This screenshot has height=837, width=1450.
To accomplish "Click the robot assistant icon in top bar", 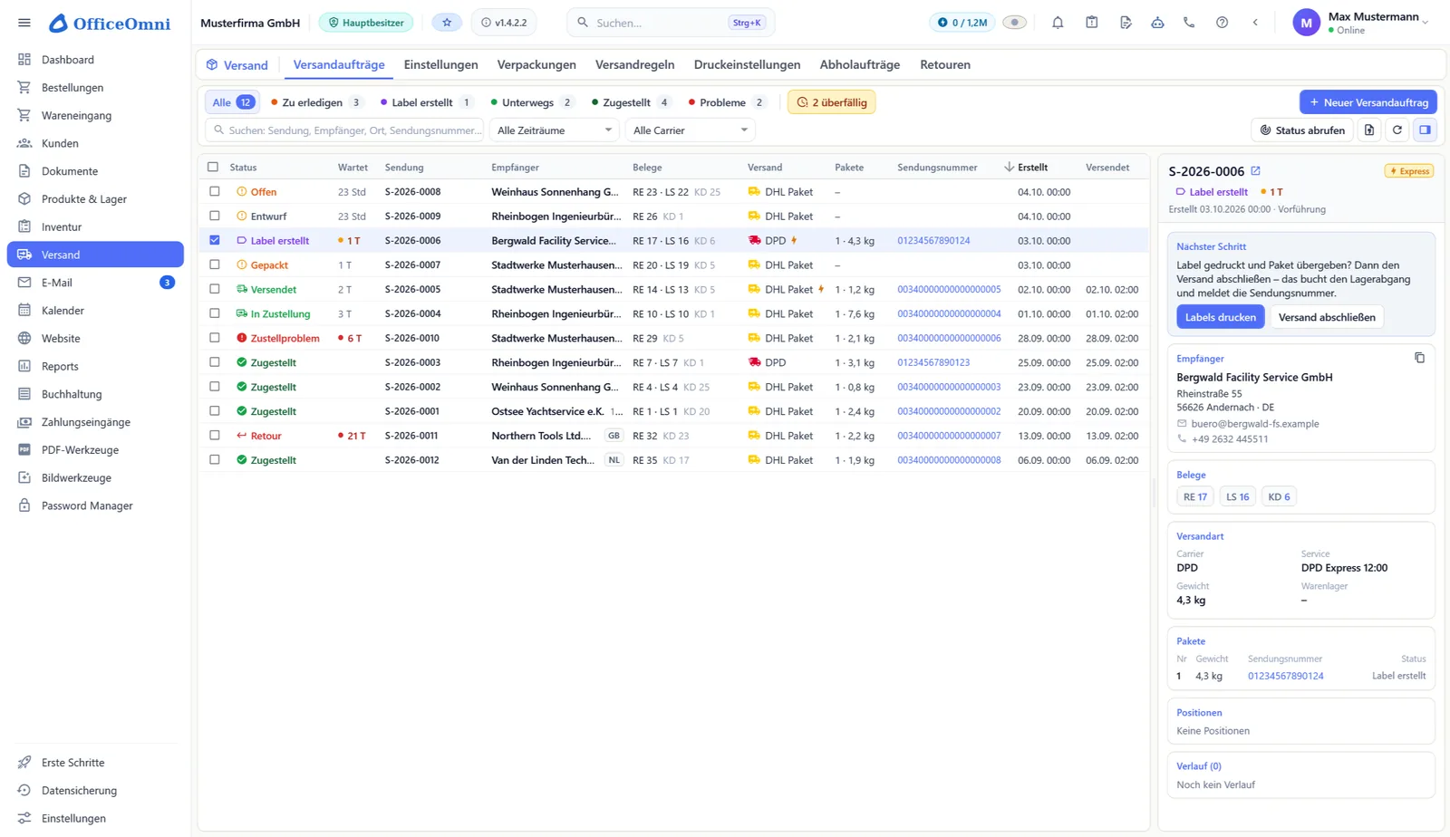I will coord(1157,23).
